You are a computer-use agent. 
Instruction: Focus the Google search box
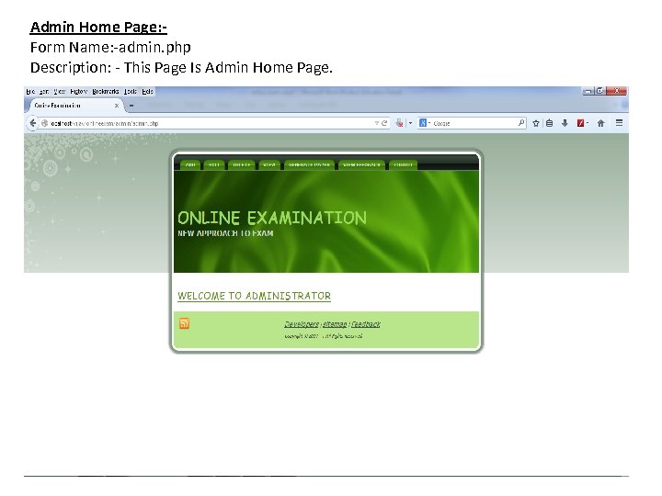pos(474,123)
